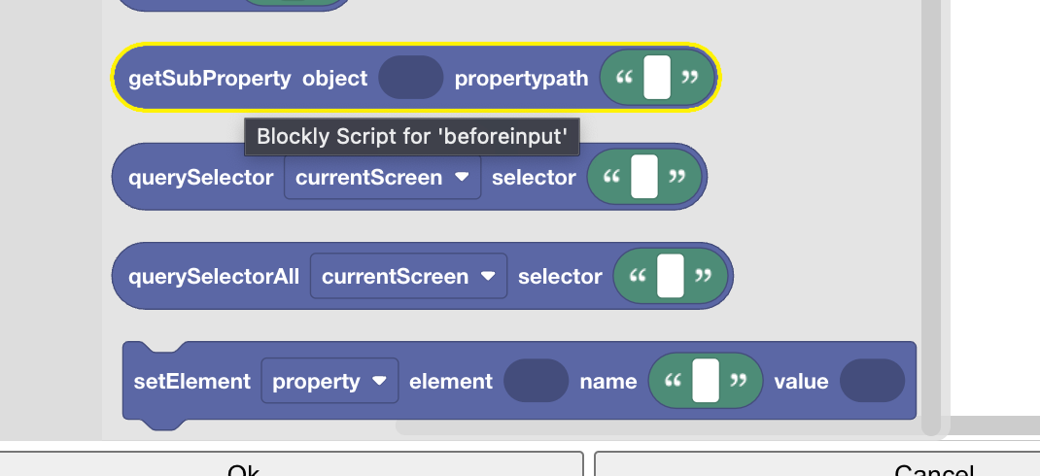Click the object input slot in getSubProperty
This screenshot has width=1040, height=476.
410,78
